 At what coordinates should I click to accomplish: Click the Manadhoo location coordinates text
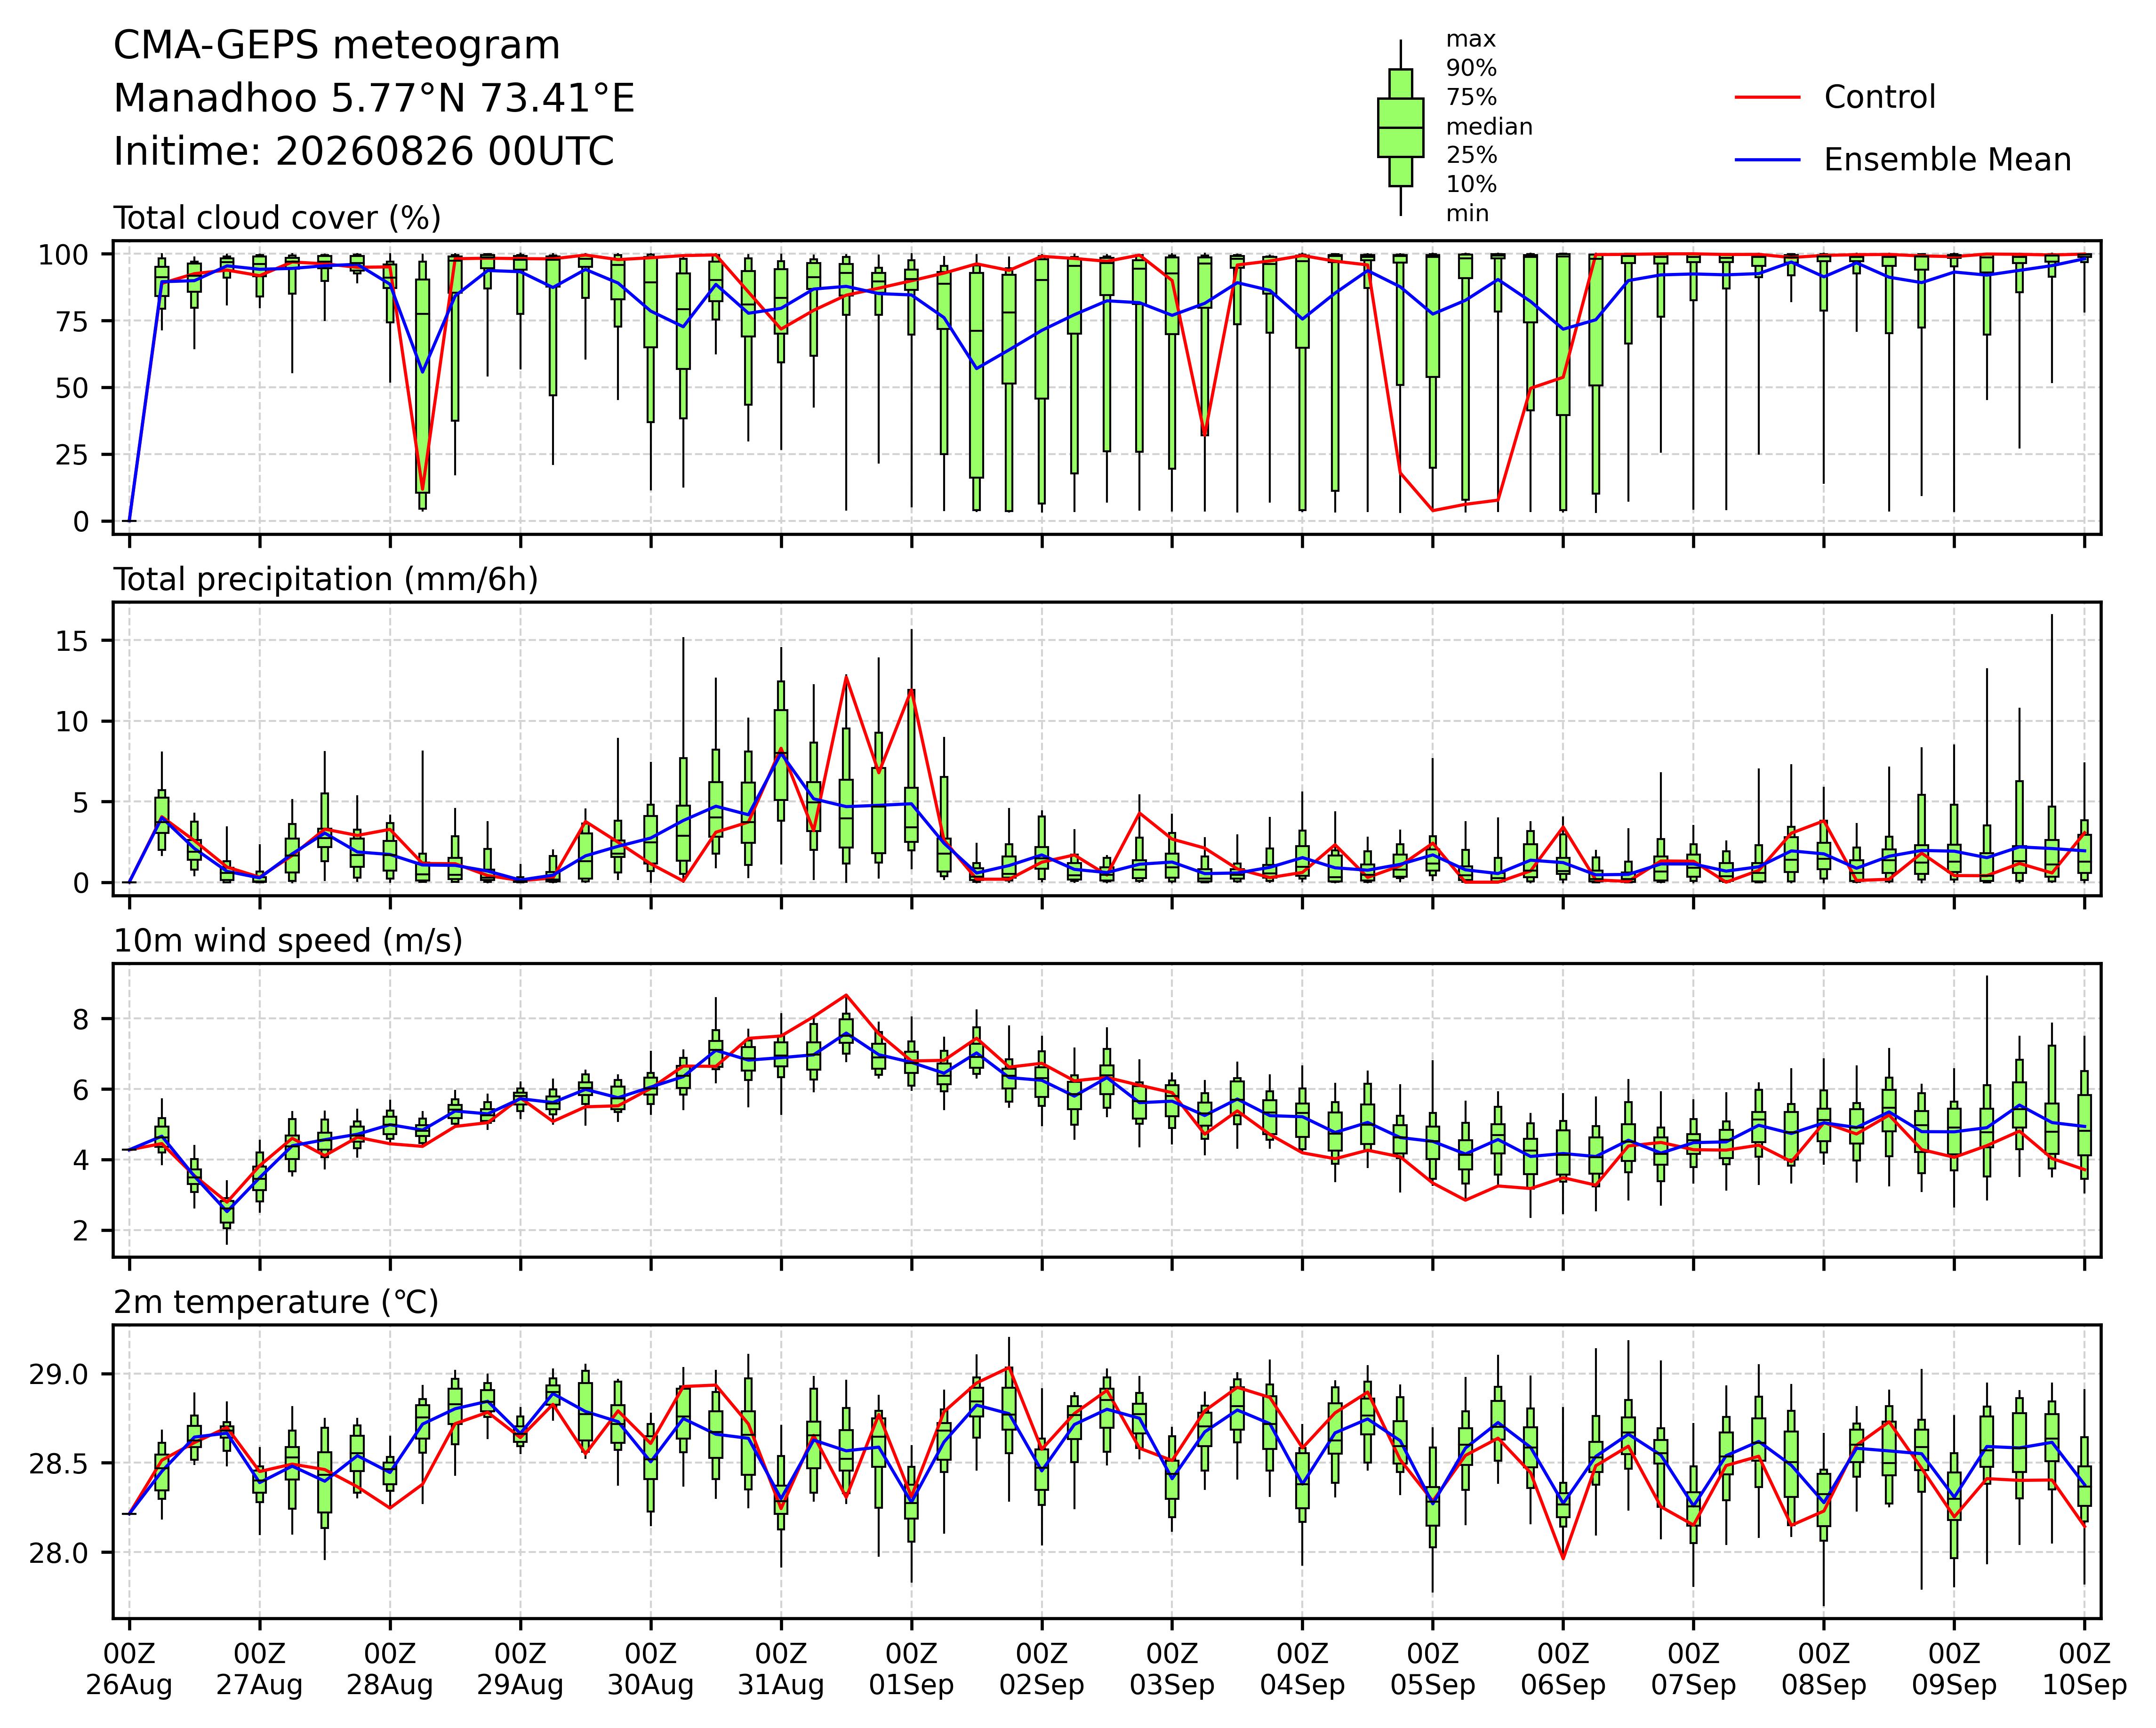[x=374, y=99]
